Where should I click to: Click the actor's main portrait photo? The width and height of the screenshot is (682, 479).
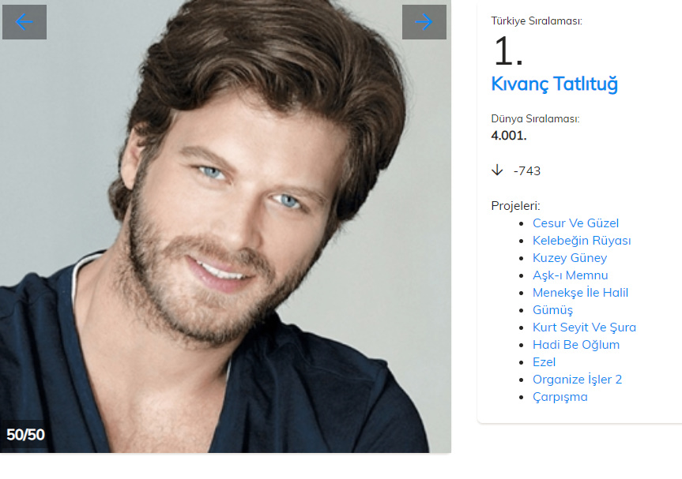click(225, 226)
